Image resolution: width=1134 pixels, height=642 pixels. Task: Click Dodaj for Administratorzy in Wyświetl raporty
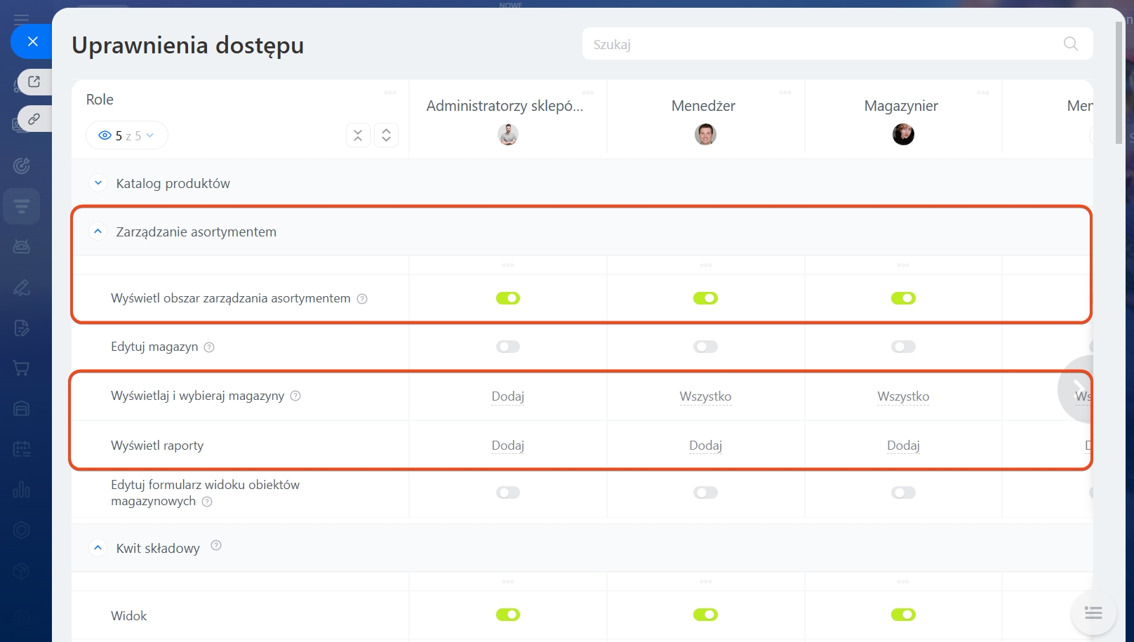tap(508, 446)
